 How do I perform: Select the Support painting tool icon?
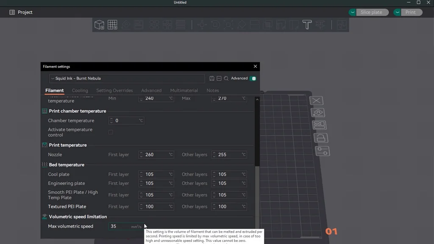281,25
